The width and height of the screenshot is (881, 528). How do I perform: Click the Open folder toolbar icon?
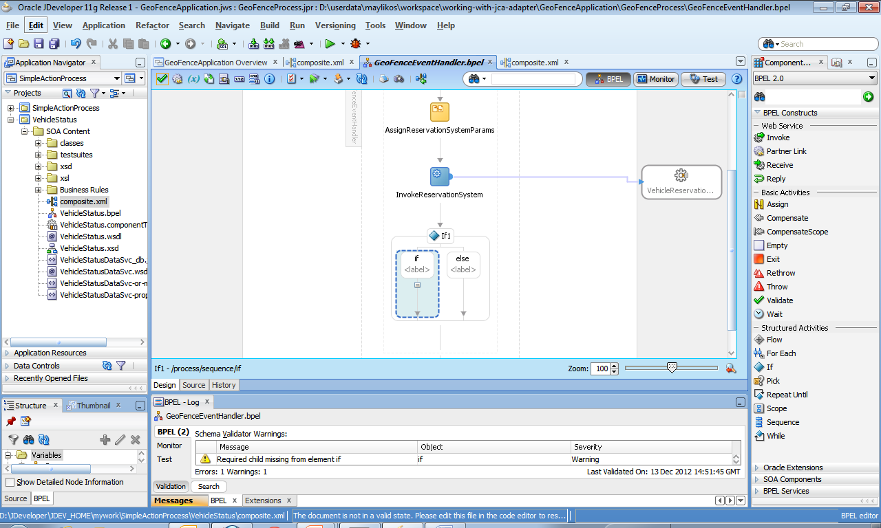[x=24, y=43]
